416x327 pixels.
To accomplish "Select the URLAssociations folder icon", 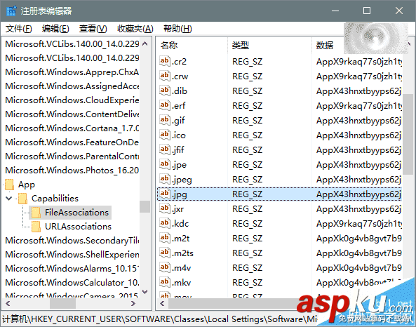I will (x=36, y=227).
